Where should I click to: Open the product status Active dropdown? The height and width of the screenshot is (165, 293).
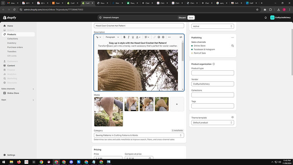coord(213,26)
